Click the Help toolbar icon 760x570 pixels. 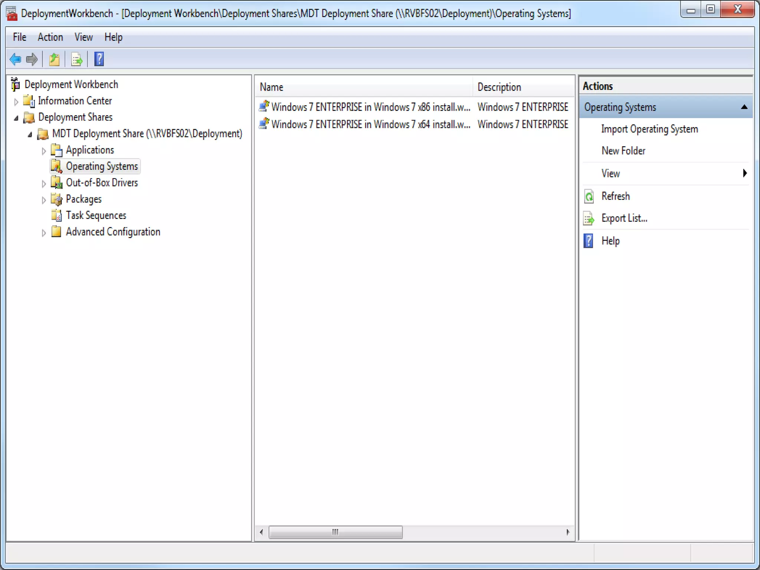click(x=99, y=59)
